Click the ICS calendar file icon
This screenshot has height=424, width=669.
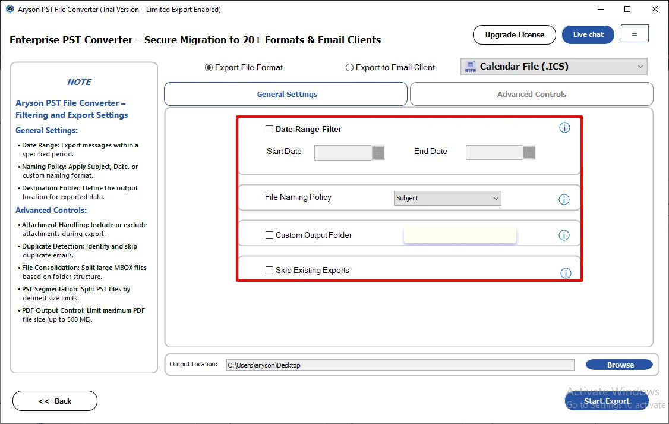tap(470, 66)
